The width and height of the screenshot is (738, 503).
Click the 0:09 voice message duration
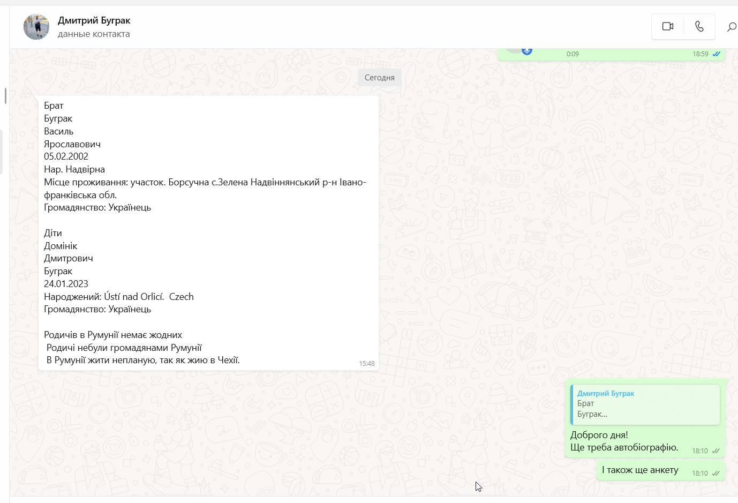573,54
